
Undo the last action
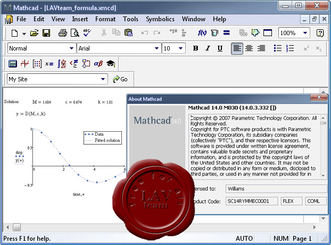point(145,32)
